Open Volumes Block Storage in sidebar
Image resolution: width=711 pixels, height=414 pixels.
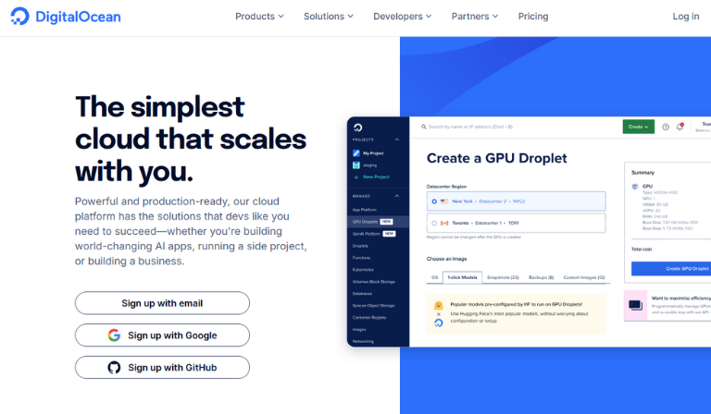pyautogui.click(x=374, y=282)
